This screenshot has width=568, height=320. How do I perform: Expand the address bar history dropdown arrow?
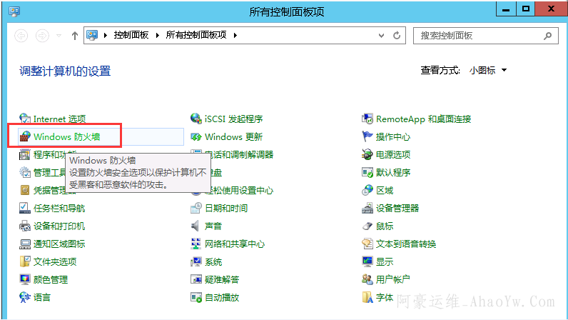point(381,35)
